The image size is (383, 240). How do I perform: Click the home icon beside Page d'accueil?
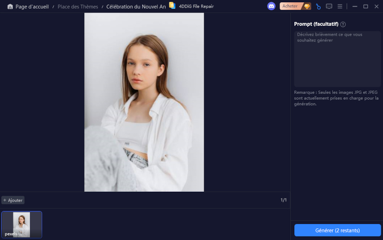10,7
